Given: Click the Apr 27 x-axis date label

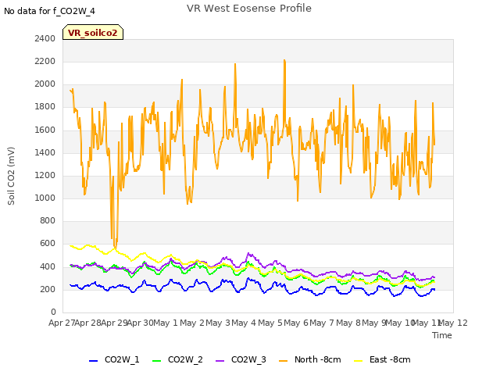Looking at the screenshot, I should 62,323.
